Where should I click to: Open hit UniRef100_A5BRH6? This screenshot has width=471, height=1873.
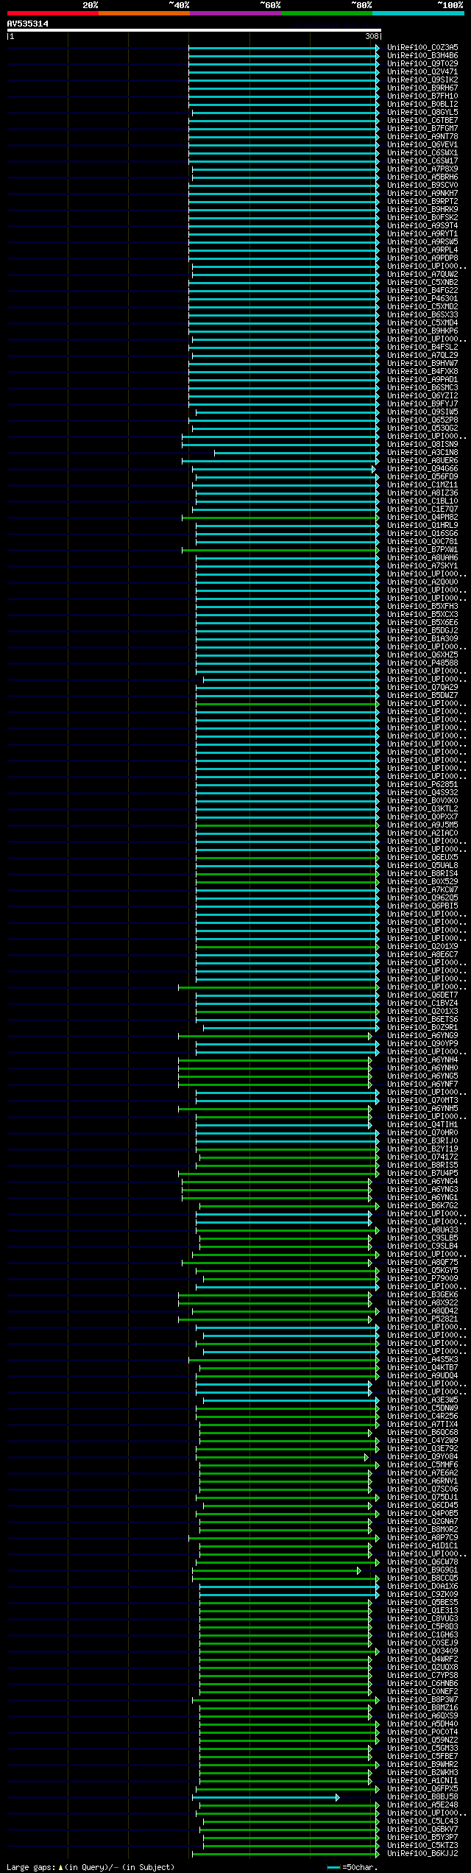point(422,177)
